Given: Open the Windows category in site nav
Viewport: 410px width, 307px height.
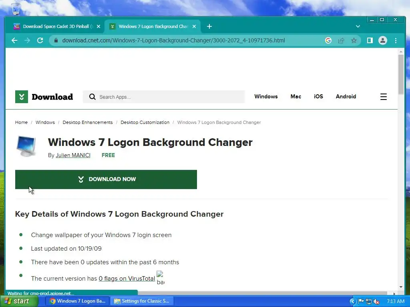Looking at the screenshot, I should point(266,97).
